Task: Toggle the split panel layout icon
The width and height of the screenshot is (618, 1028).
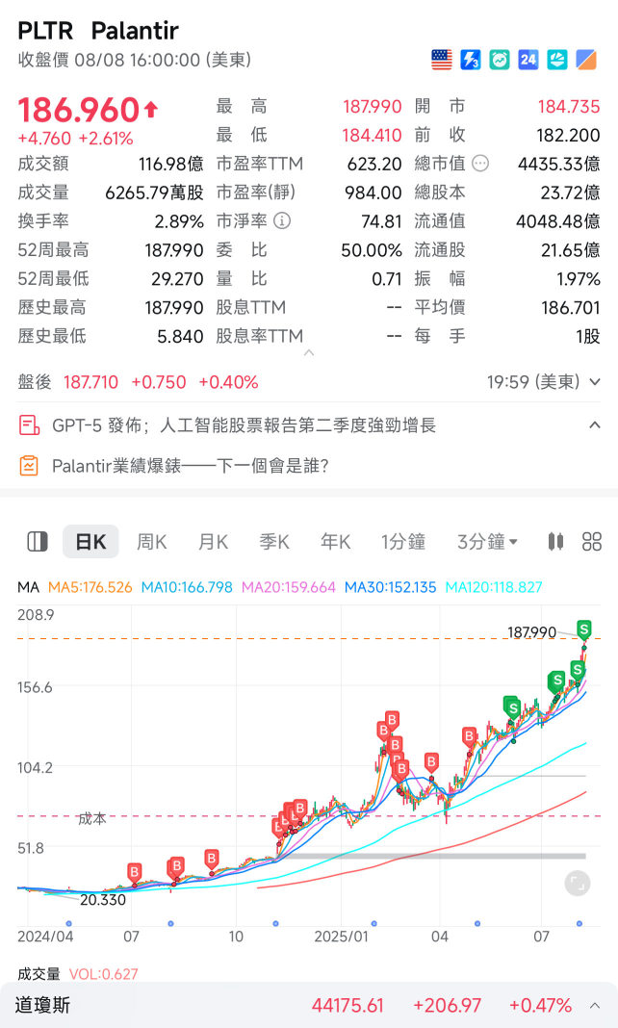Action: pos(38,542)
